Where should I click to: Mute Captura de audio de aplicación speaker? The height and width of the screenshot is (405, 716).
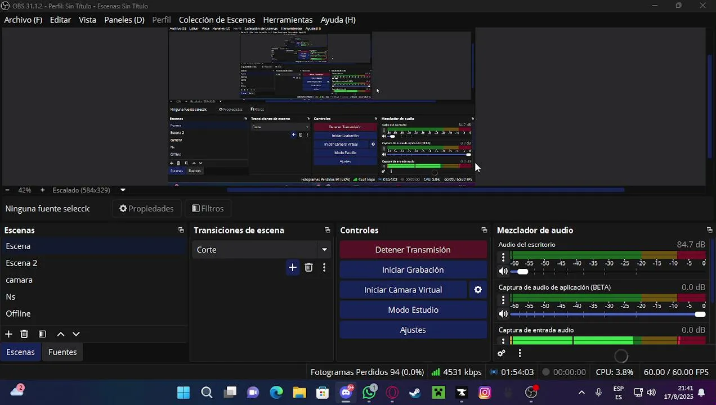click(x=503, y=314)
